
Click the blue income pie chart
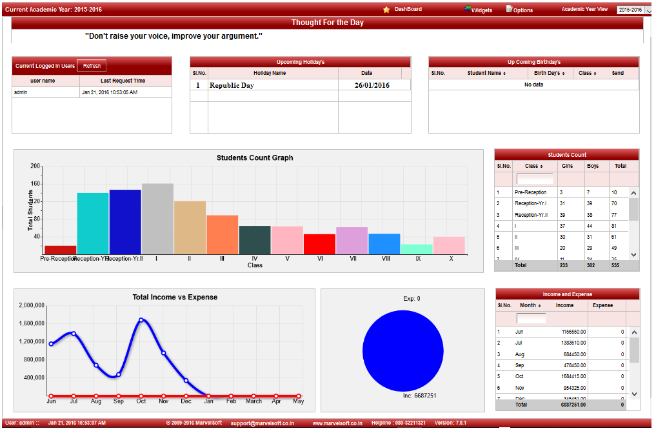pos(403,350)
